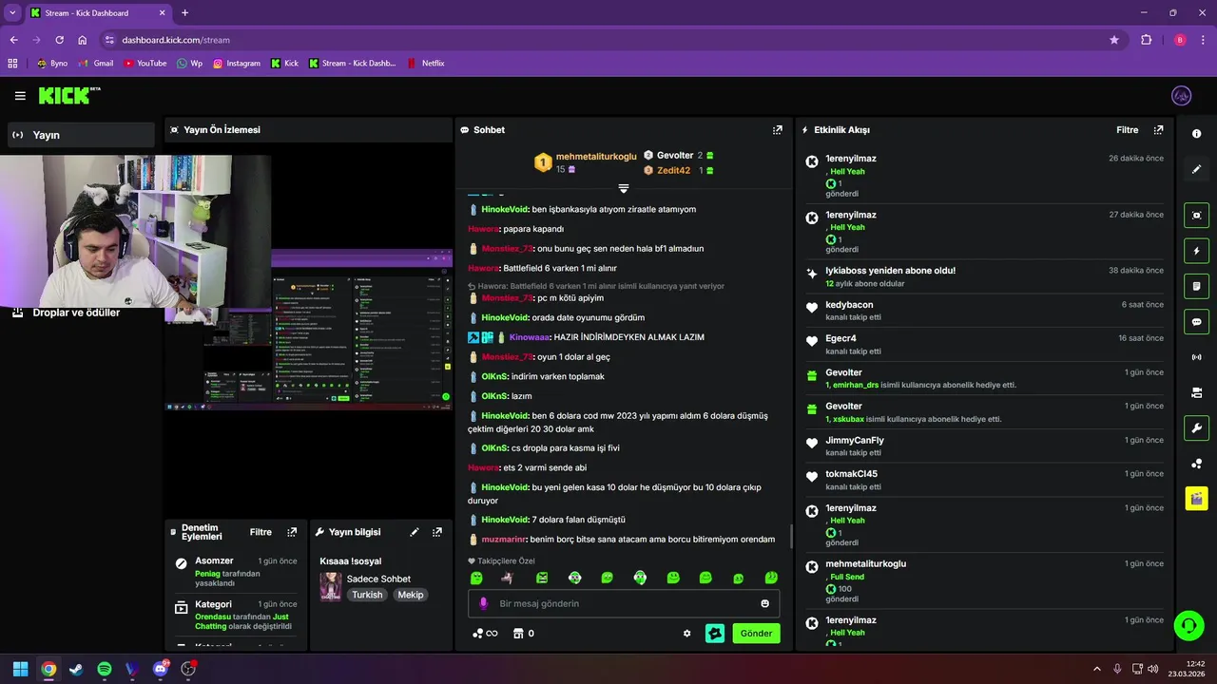
Task: Click the host/server icon in right sidebar
Action: [1196, 392]
